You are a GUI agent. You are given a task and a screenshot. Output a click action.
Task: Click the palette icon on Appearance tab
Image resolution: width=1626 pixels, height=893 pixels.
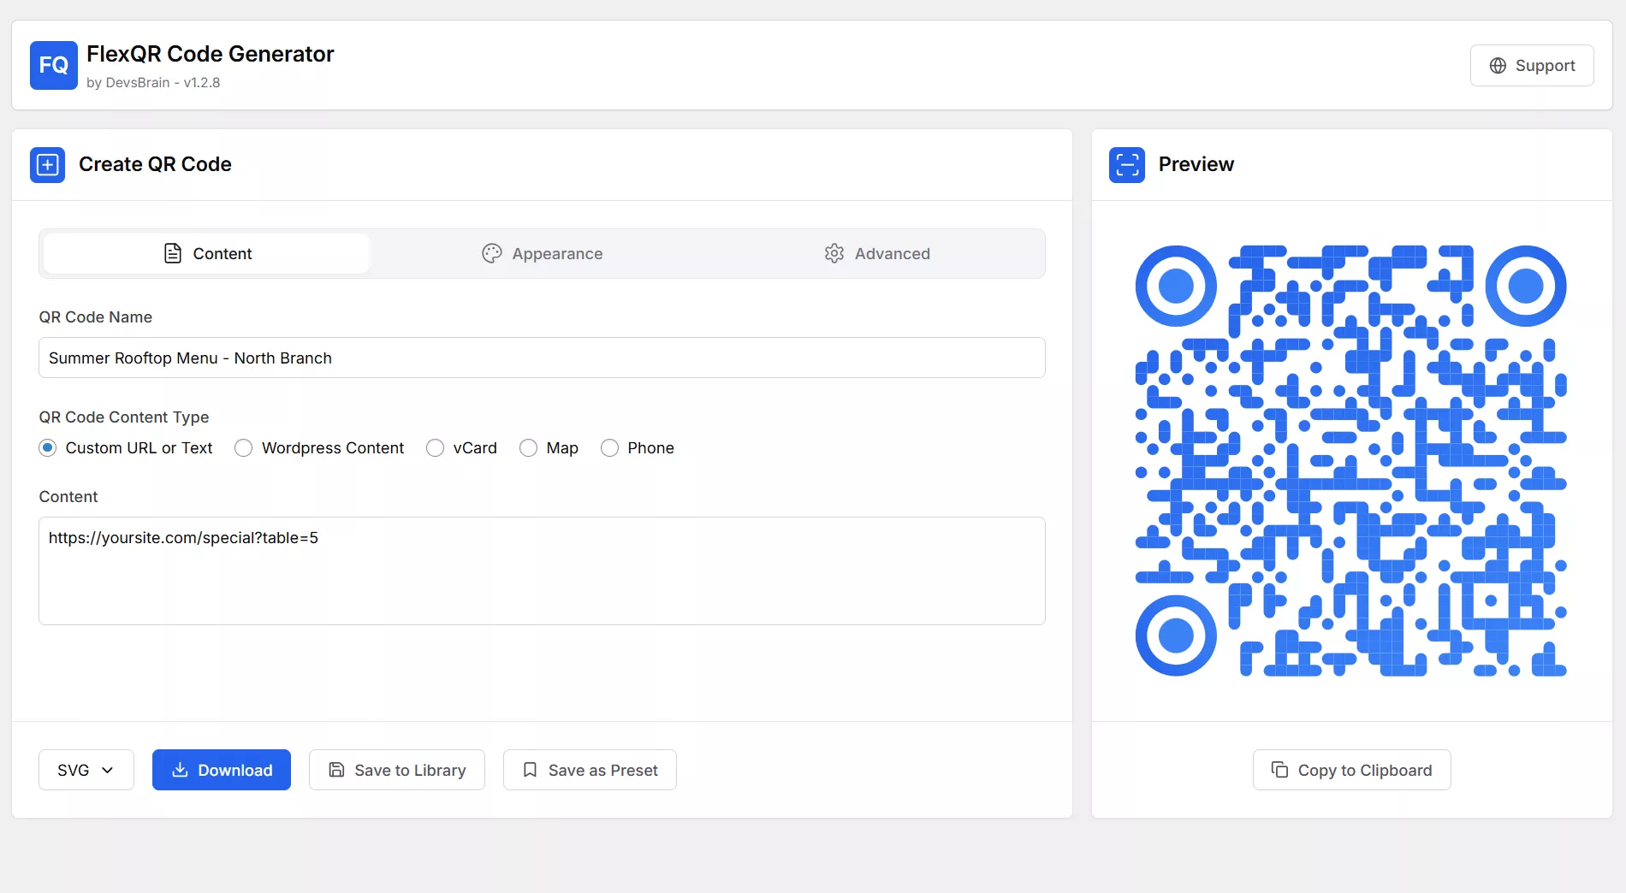point(492,253)
